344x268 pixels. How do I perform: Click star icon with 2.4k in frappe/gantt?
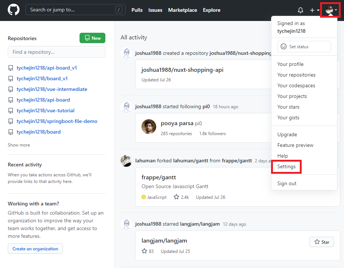(x=176, y=197)
